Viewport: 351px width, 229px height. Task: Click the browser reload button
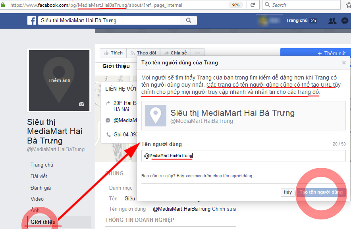[x=253, y=5]
